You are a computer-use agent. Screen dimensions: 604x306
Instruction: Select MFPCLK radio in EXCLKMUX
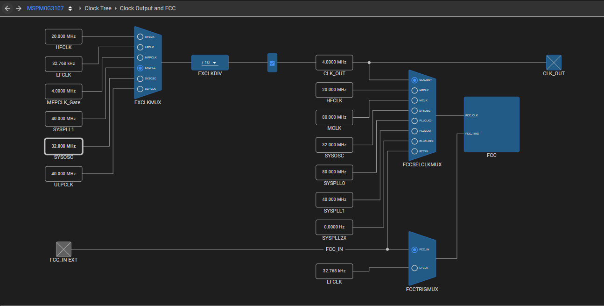(x=140, y=57)
